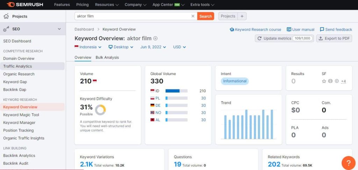Screen dimensions: 358x170
Task: Open Projects home icon in sidebar
Action: pyautogui.click(x=6, y=16)
